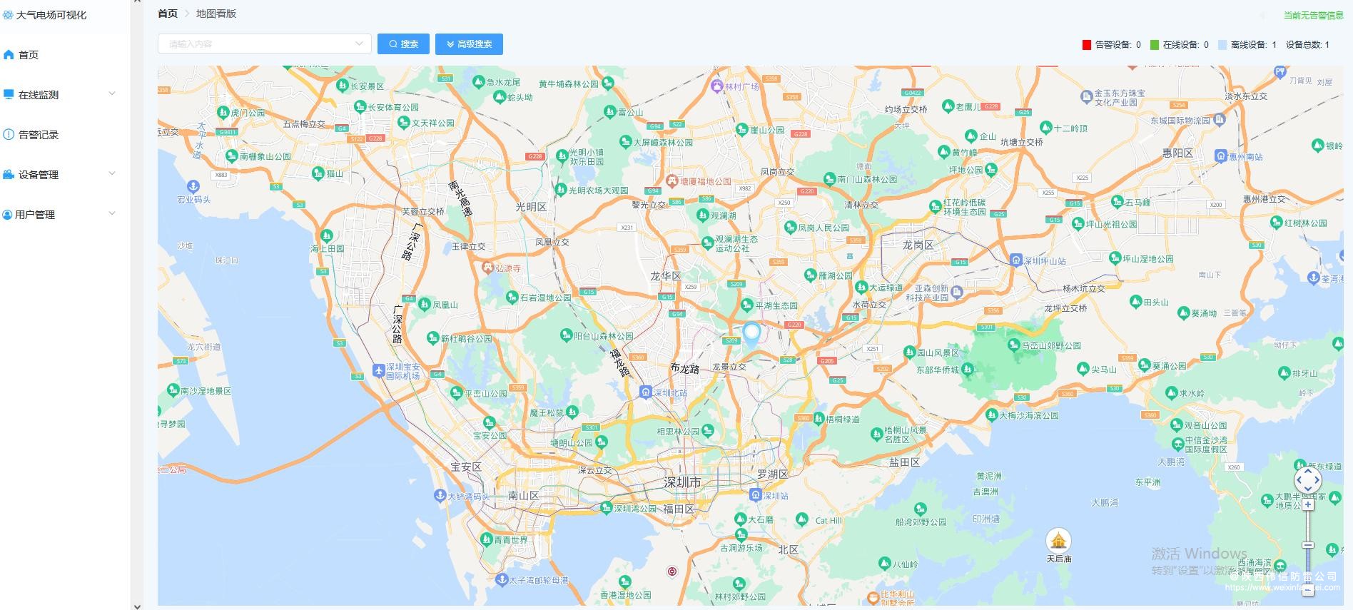Click the 林村广场 purple icon

pos(717,86)
